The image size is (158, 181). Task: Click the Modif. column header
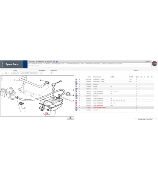(x=131, y=77)
